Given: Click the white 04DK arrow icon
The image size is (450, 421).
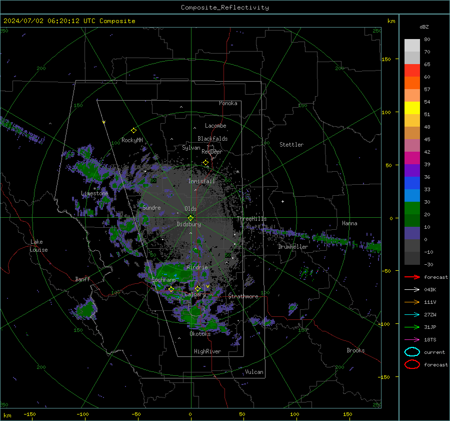Looking at the screenshot, I should (412, 289).
